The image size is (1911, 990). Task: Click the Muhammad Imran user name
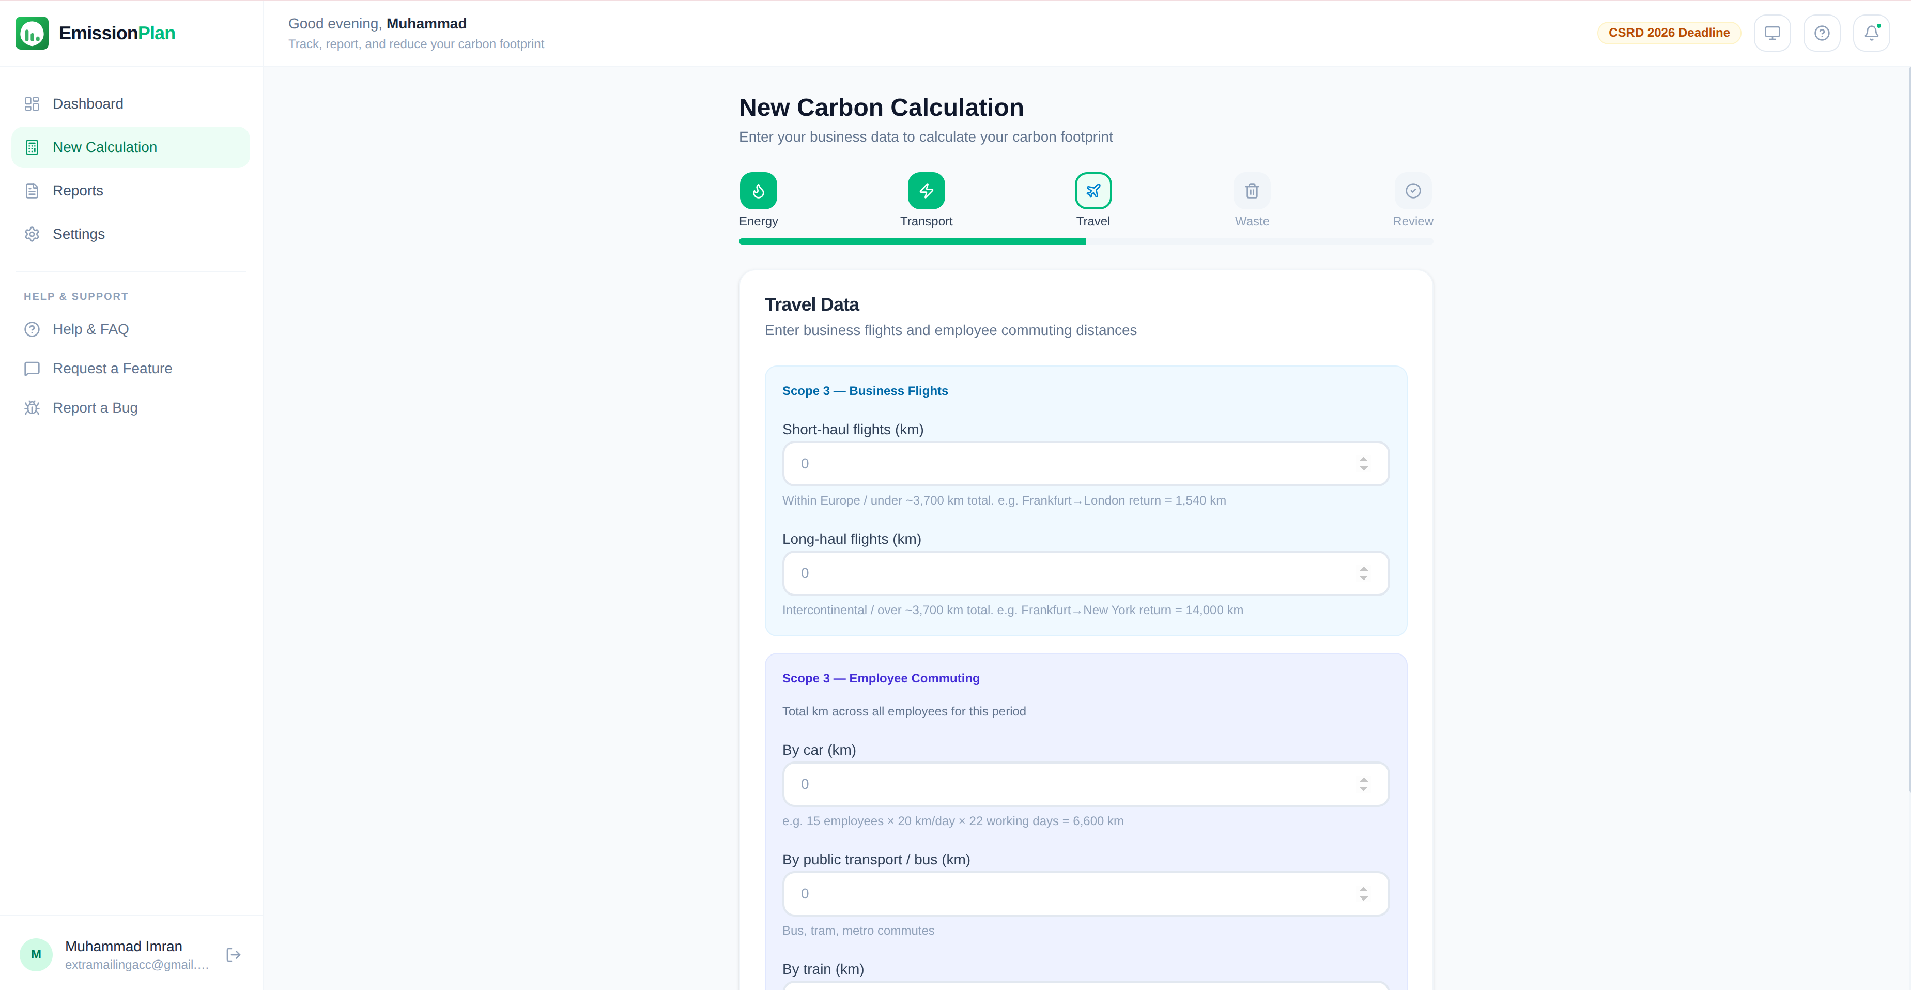pyautogui.click(x=123, y=946)
